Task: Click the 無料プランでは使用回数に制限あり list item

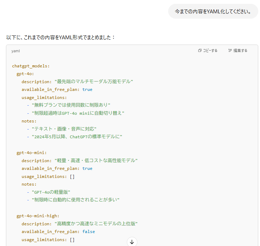Action: (71, 105)
